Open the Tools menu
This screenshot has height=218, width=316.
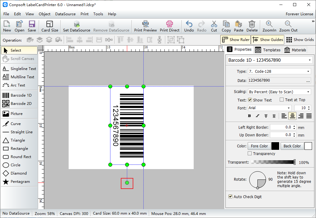pos(98,14)
